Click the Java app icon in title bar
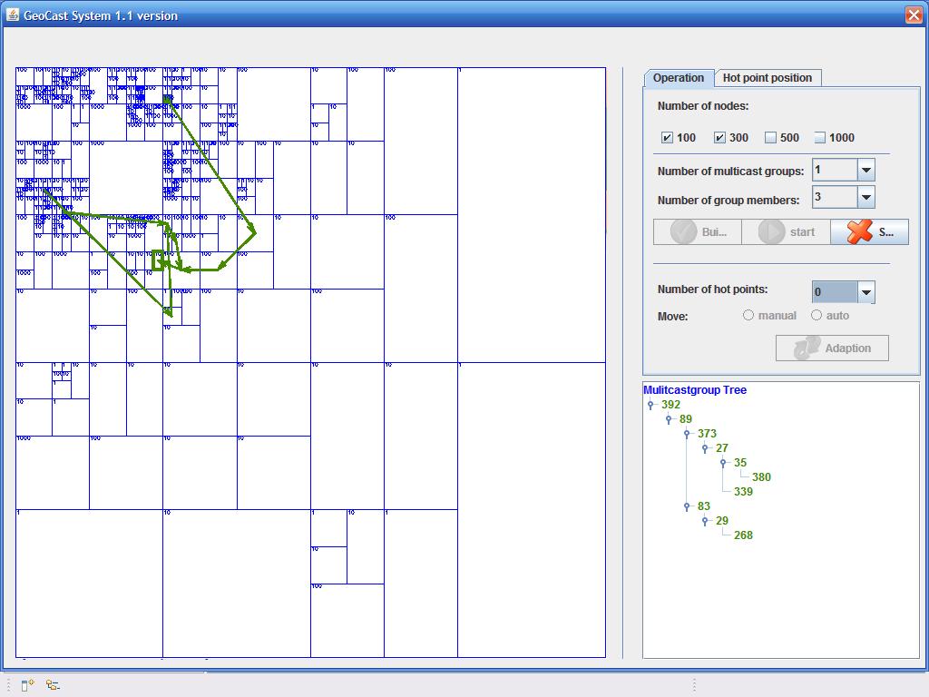 [x=13, y=15]
